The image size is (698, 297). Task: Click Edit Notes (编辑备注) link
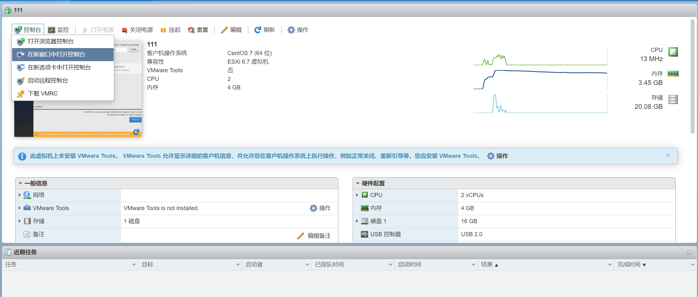coord(319,236)
